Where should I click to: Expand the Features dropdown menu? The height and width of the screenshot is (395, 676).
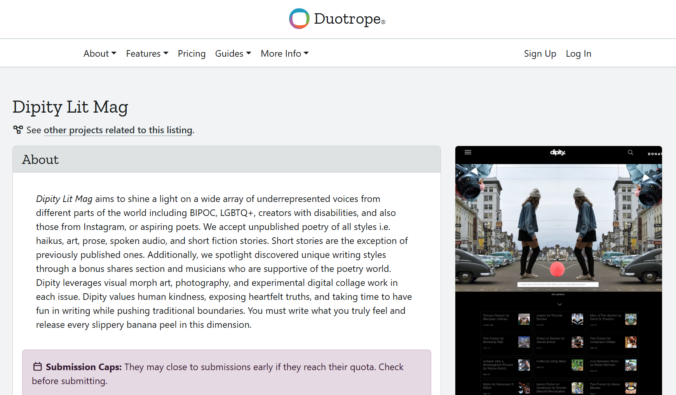pos(147,54)
